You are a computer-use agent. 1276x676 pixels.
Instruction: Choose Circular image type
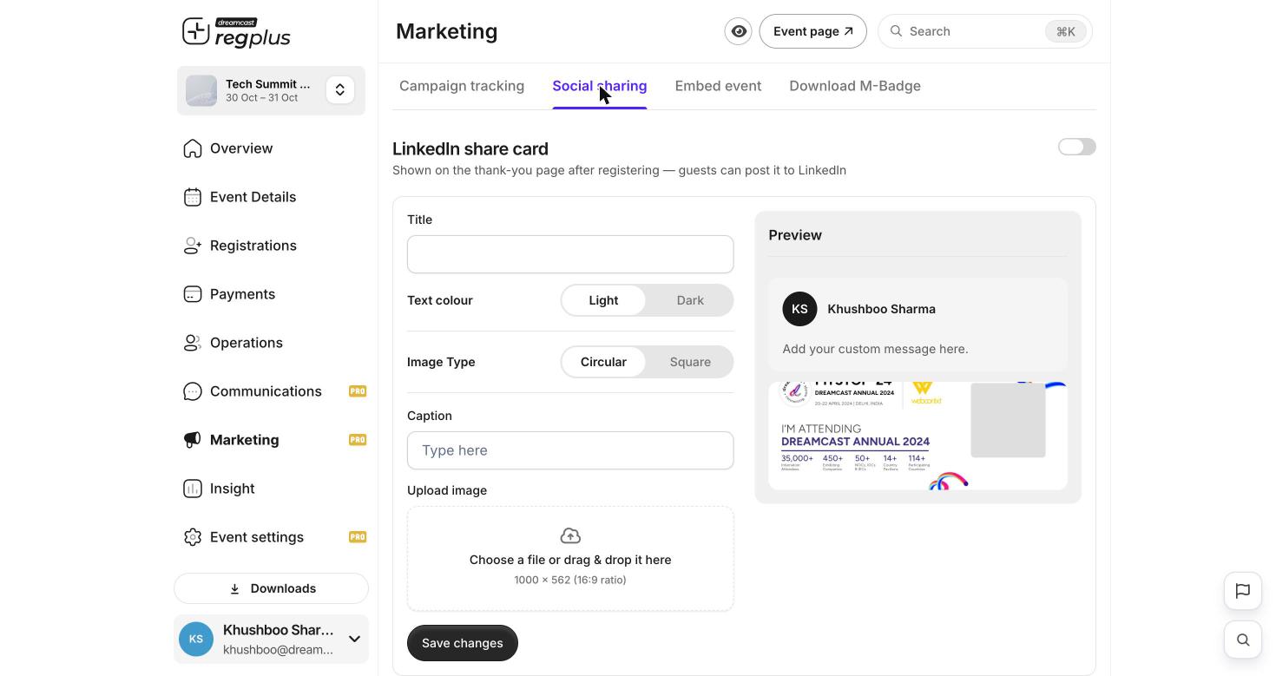(x=603, y=362)
